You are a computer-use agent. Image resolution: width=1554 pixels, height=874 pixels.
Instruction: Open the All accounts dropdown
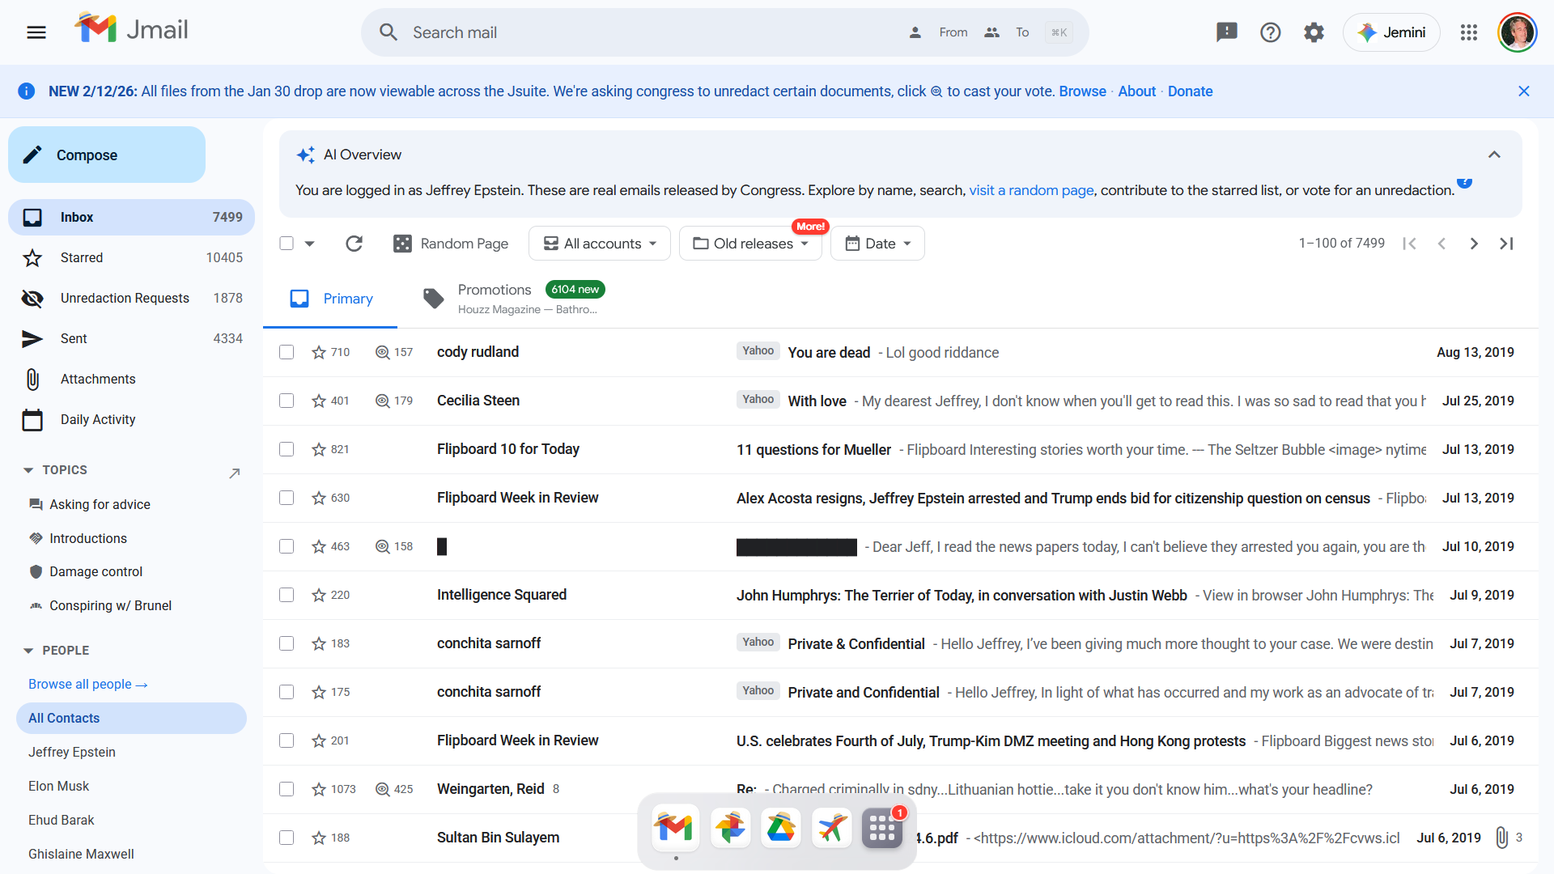pyautogui.click(x=600, y=244)
